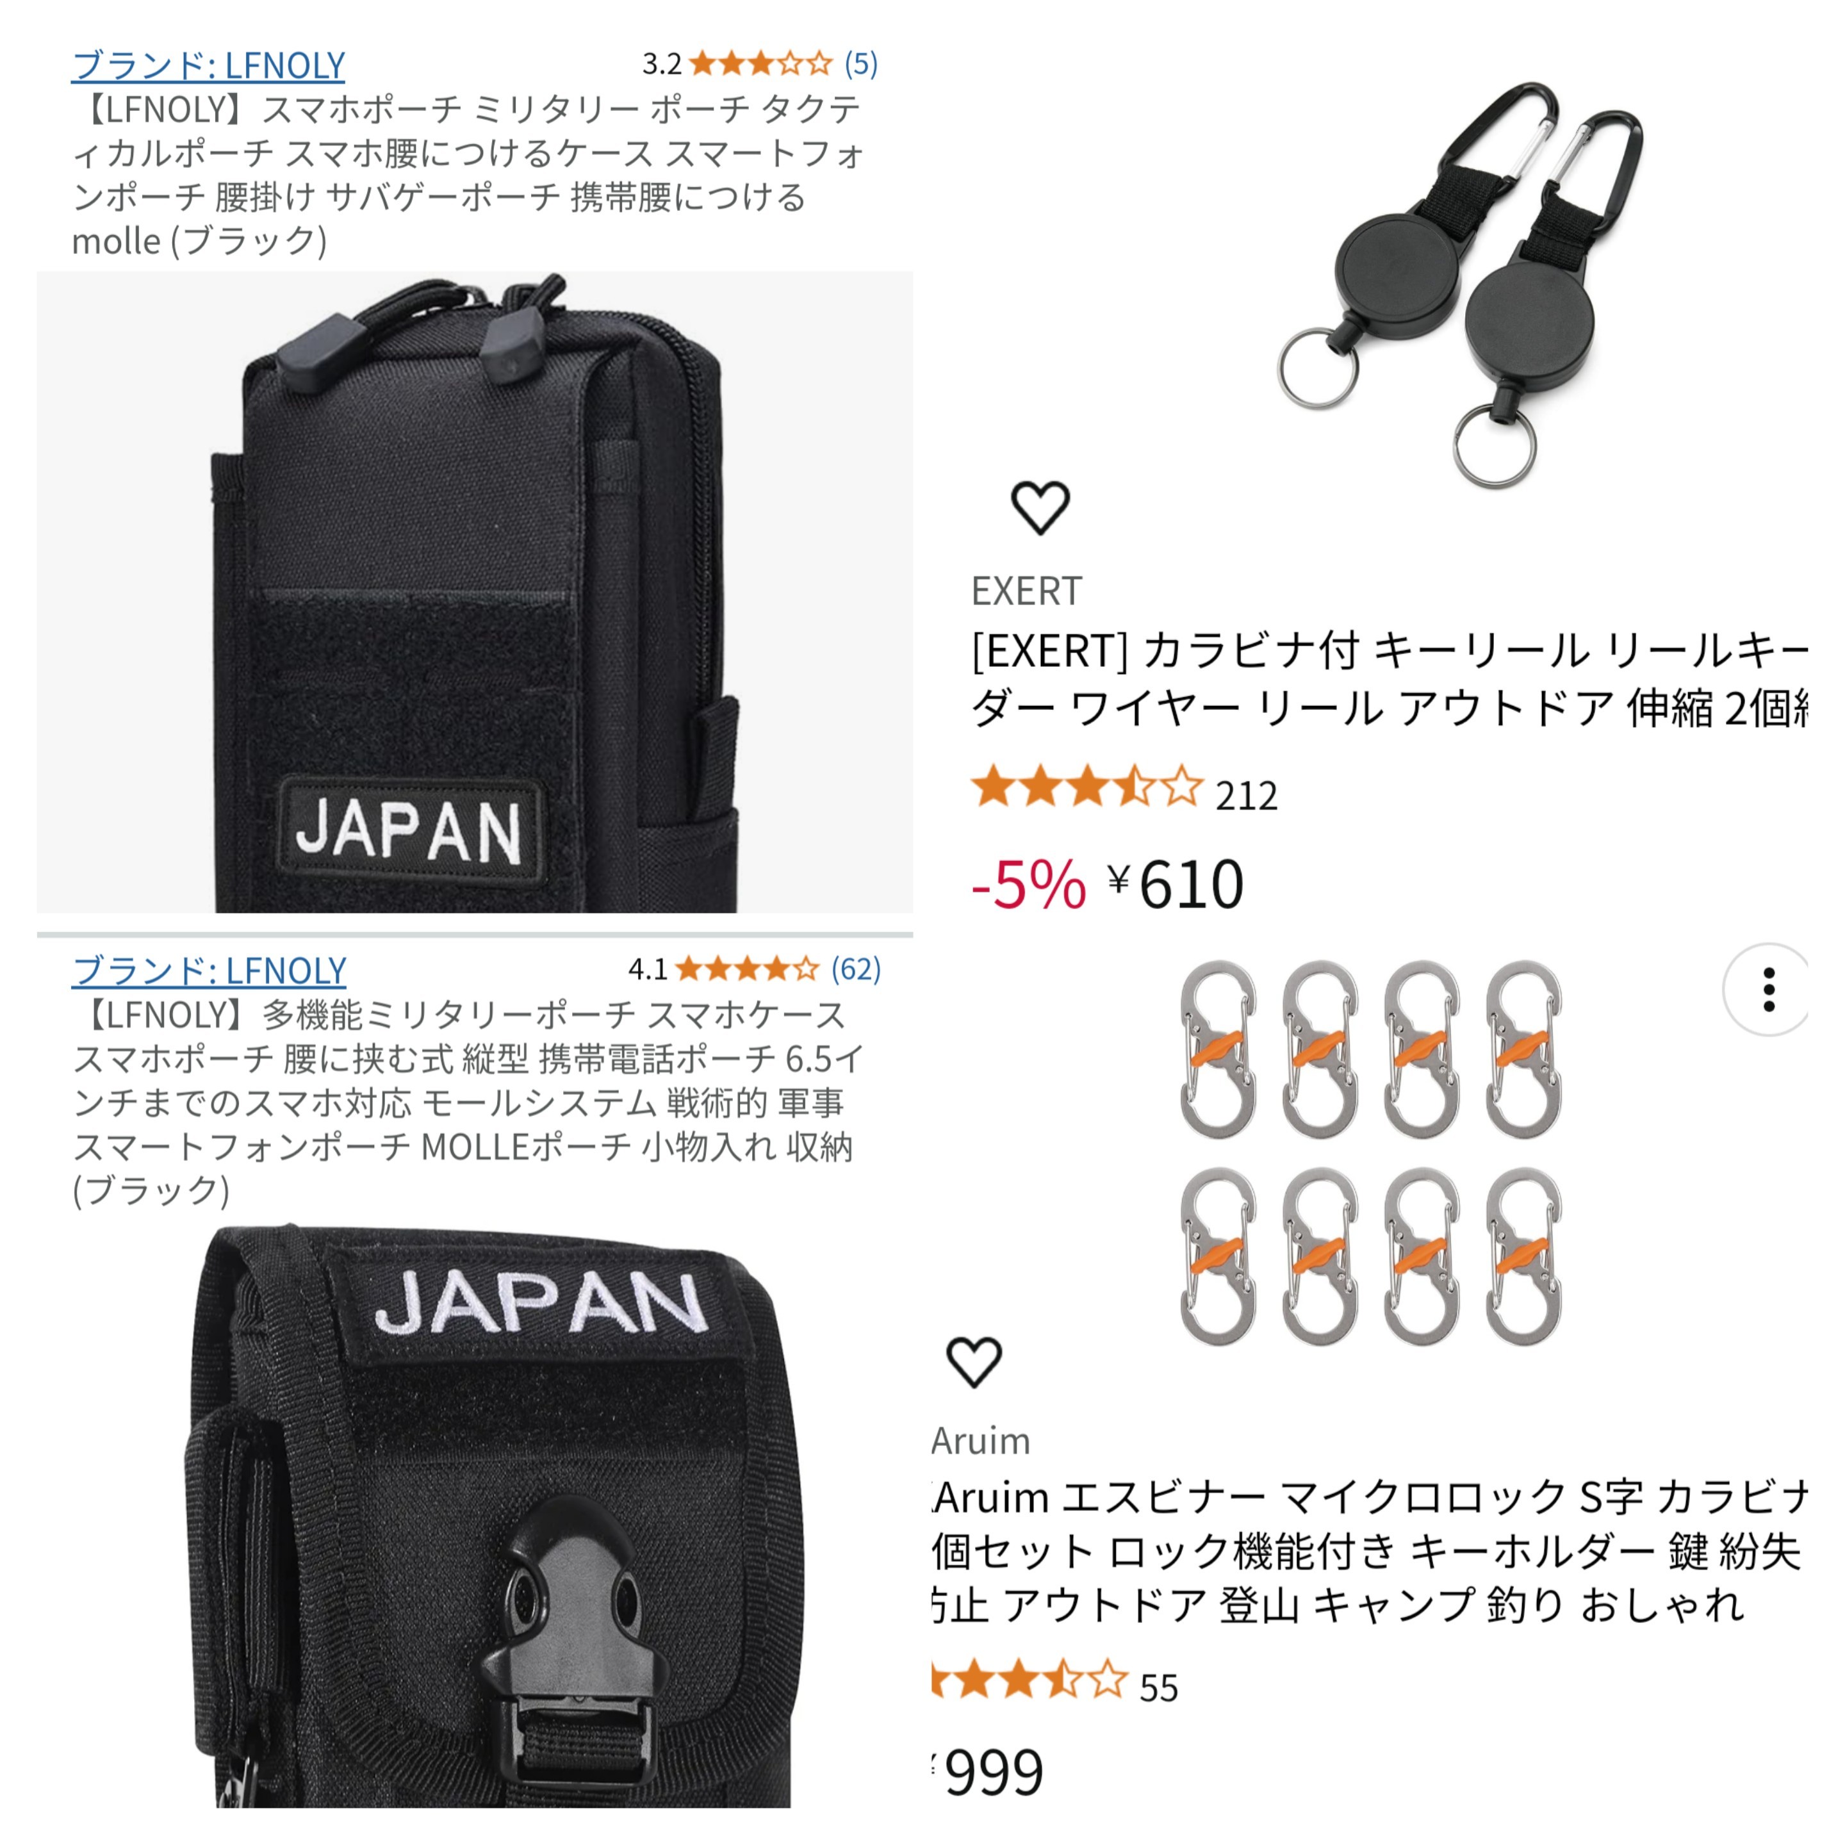The height and width of the screenshot is (1845, 1845).
Task: Open three-dot options menu near carabiners
Action: pyautogui.click(x=1769, y=989)
